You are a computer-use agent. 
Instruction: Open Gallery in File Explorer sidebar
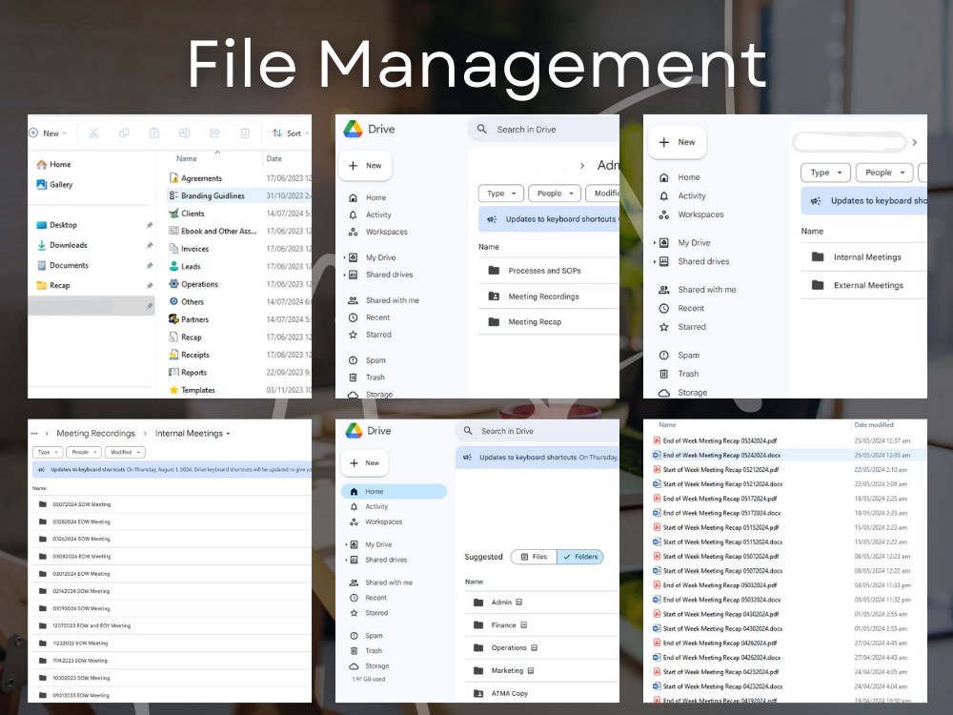coord(54,184)
